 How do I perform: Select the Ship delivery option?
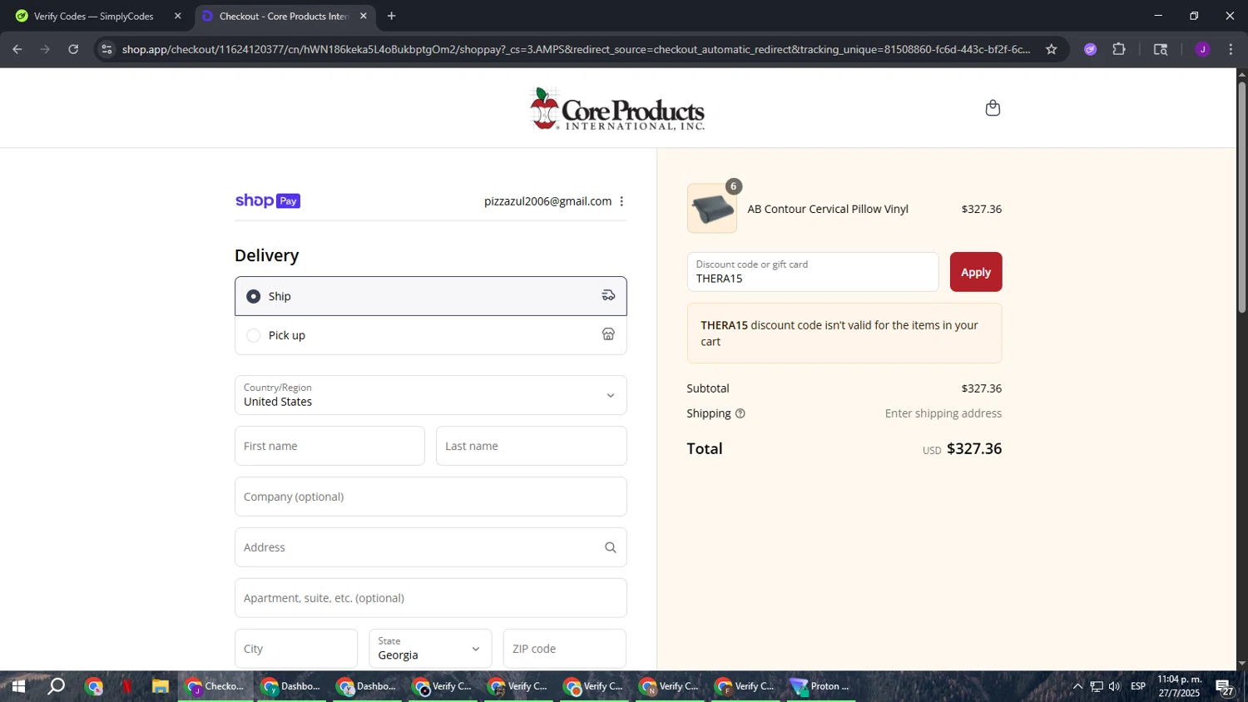tap(431, 296)
